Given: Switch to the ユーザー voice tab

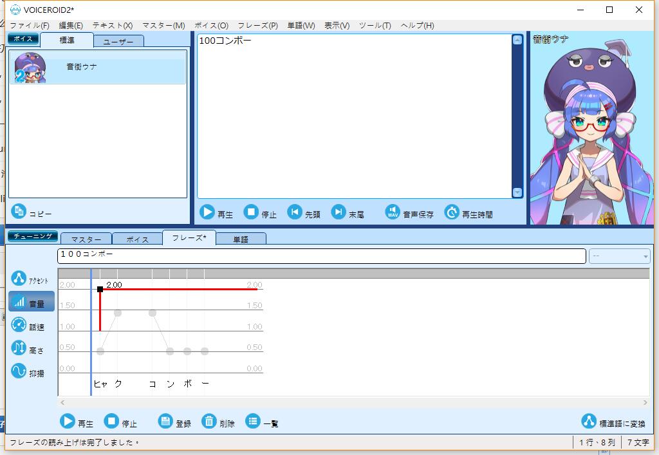Looking at the screenshot, I should pyautogui.click(x=118, y=42).
